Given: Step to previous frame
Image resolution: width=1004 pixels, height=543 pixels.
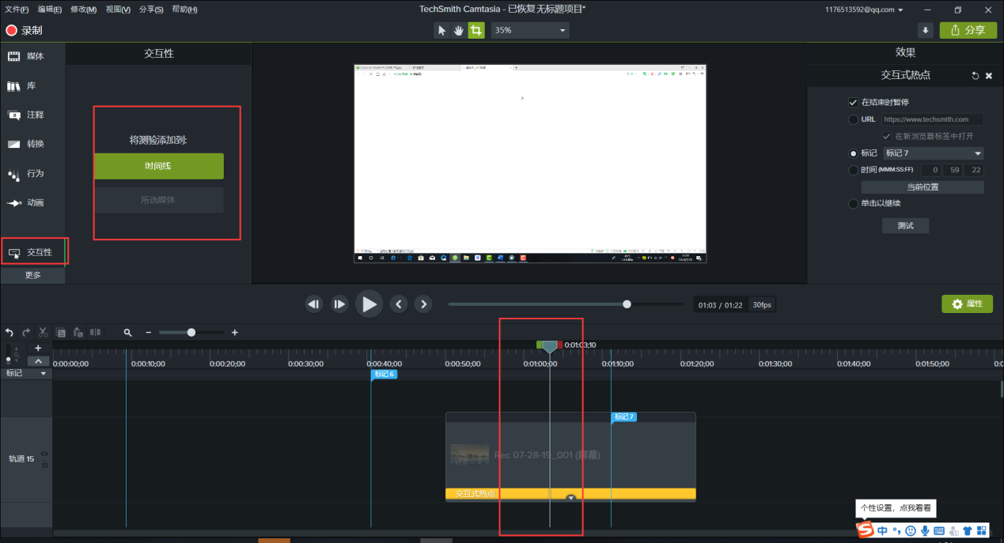Looking at the screenshot, I should click(314, 304).
